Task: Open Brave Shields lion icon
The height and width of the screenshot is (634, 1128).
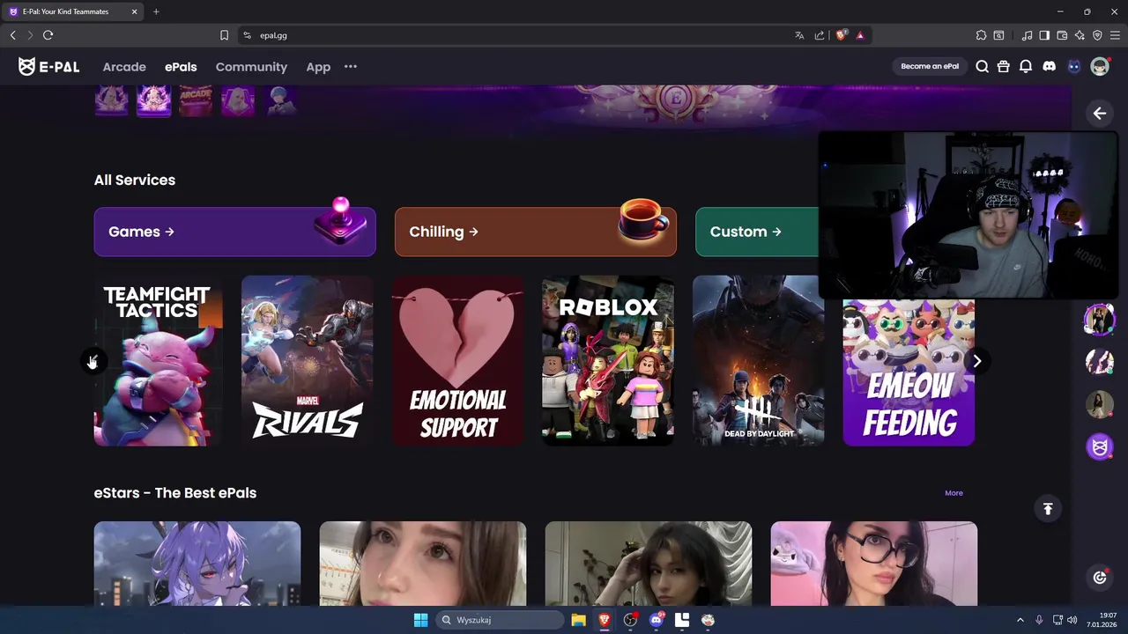Action: click(x=841, y=35)
